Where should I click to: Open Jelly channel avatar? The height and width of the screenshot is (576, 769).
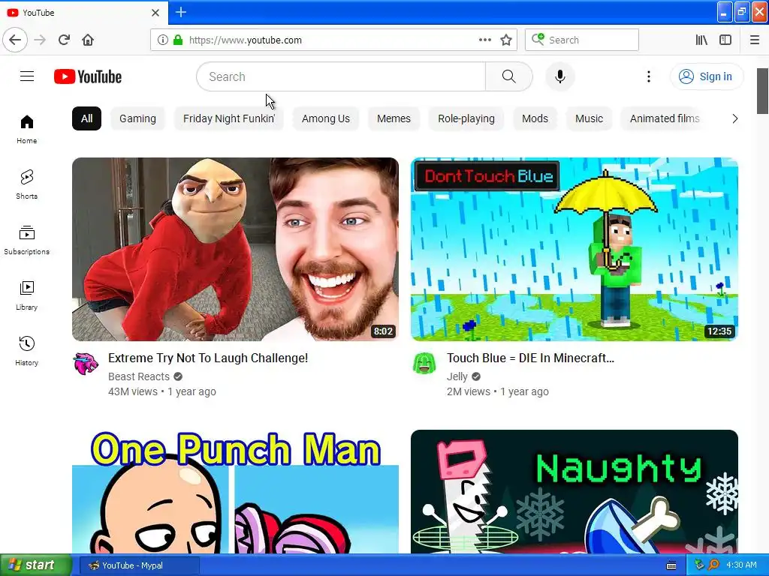click(x=424, y=364)
